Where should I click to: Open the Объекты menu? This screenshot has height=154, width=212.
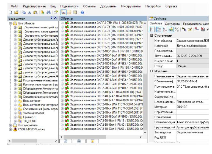click(x=89, y=6)
